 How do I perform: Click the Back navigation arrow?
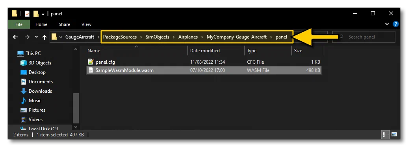point(15,37)
